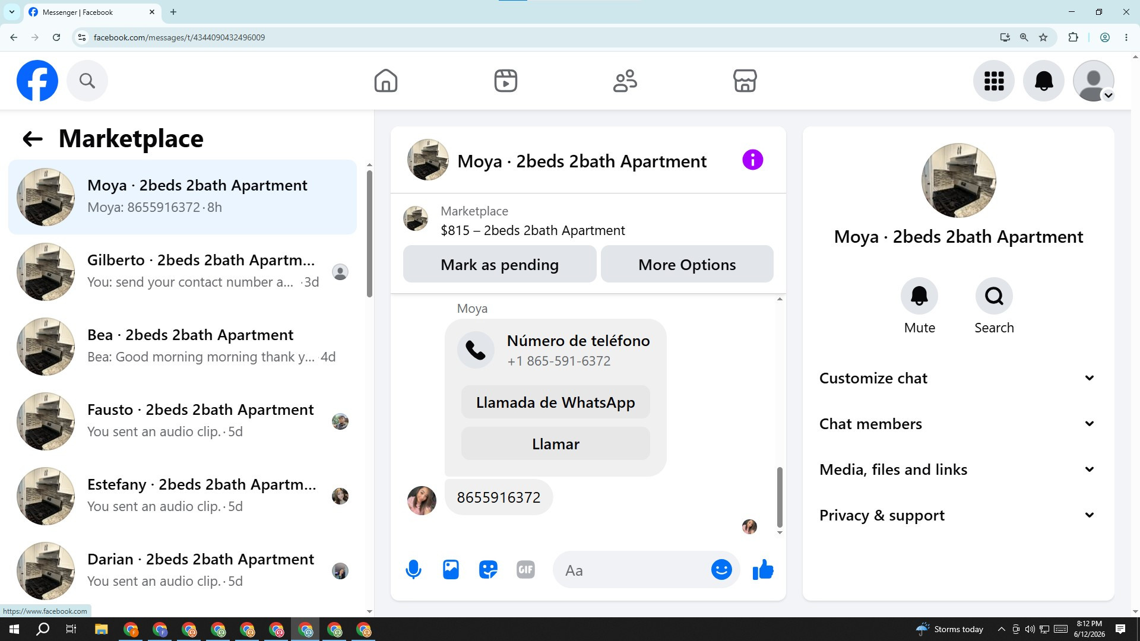Open Windows Start menu
This screenshot has height=641, width=1140.
[14, 629]
